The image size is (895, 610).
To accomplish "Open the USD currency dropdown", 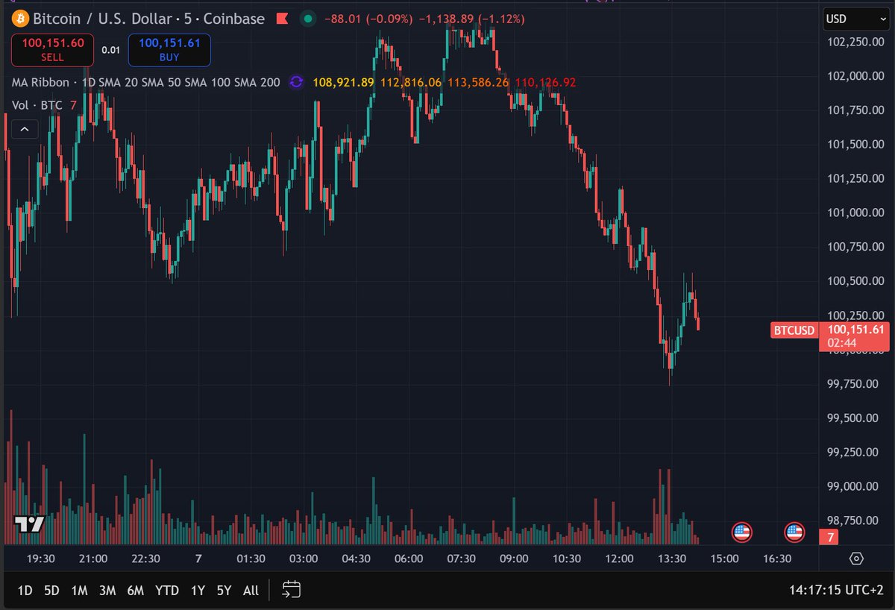I will 856,19.
